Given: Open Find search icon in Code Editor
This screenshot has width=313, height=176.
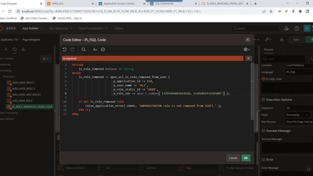Looking at the screenshot, I should (x=84, y=49).
